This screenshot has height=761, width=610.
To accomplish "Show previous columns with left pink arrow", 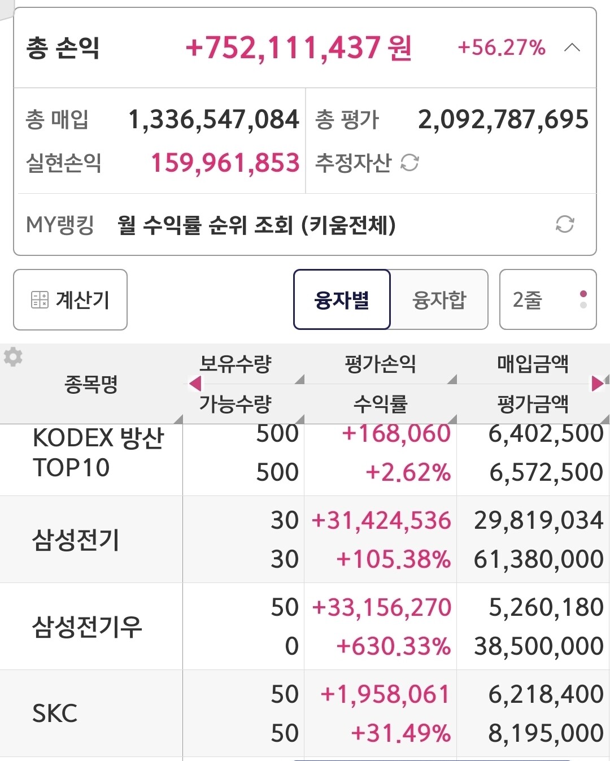I will [x=195, y=384].
